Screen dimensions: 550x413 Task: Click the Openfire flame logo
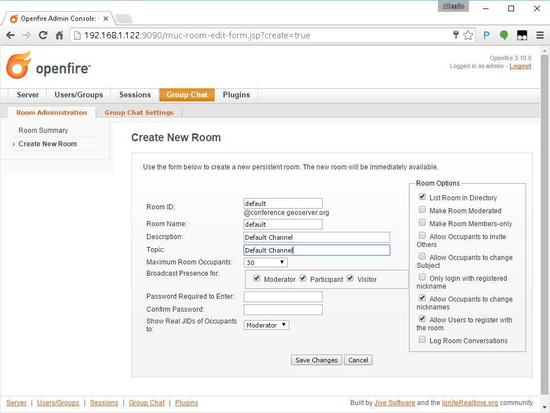(19, 65)
